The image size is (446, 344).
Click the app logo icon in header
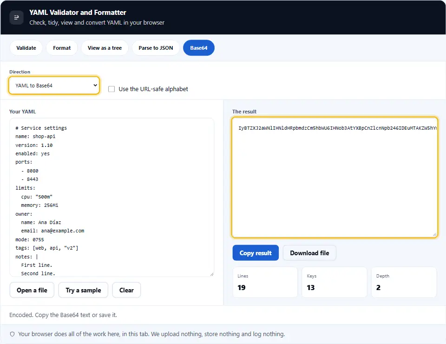click(x=17, y=17)
